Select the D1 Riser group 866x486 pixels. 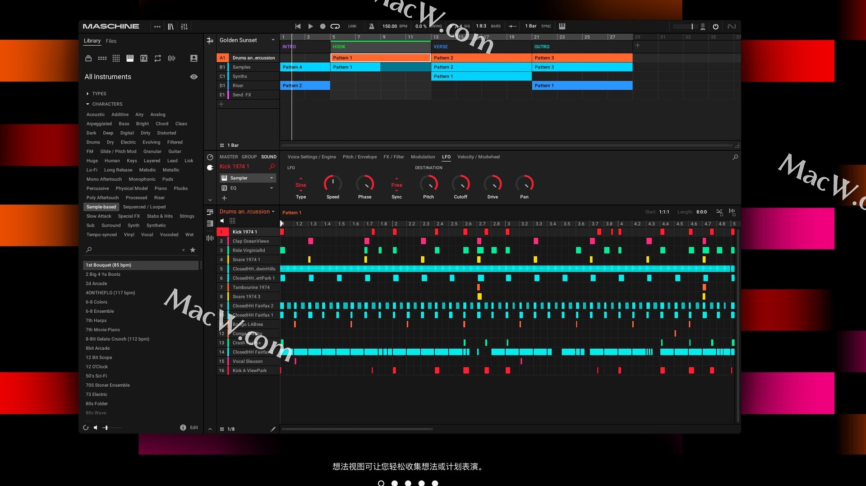pos(248,86)
